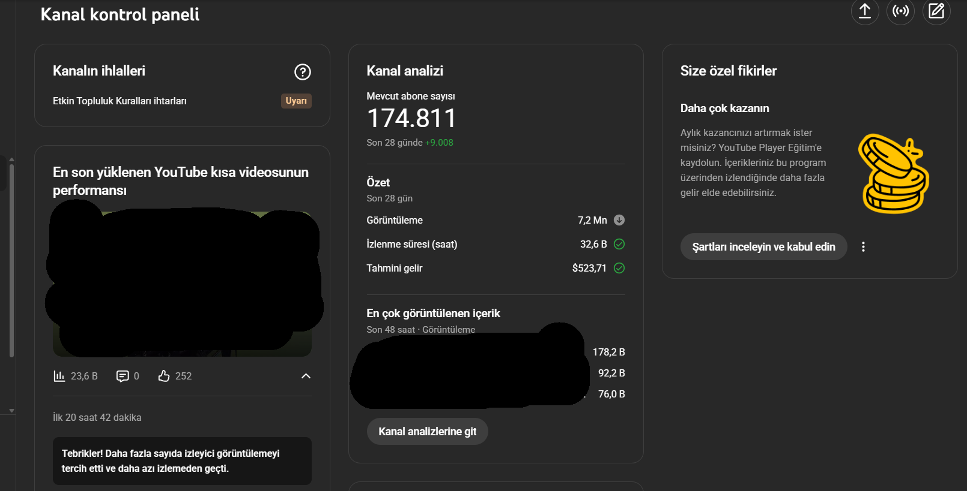Open Etkin Topluluk Kuralları ihtarları
The image size is (967, 491).
(120, 101)
